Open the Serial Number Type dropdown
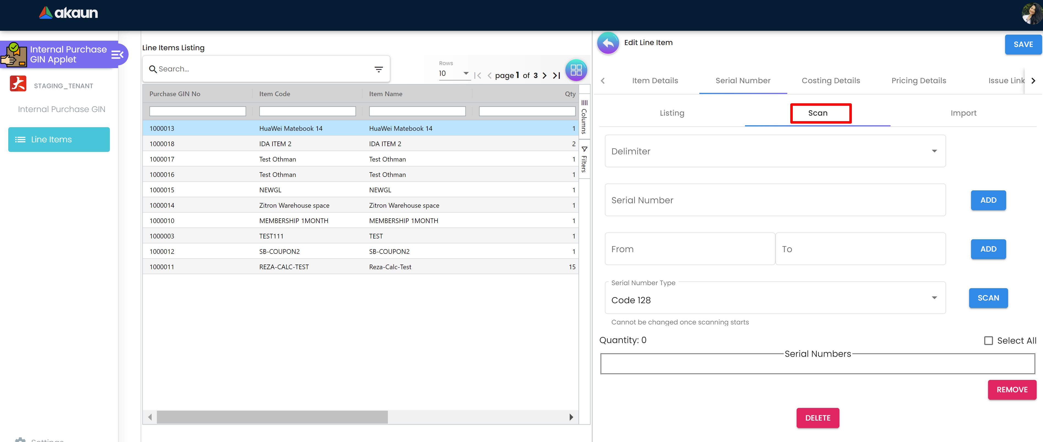Image resolution: width=1043 pixels, height=442 pixels. tap(775, 299)
